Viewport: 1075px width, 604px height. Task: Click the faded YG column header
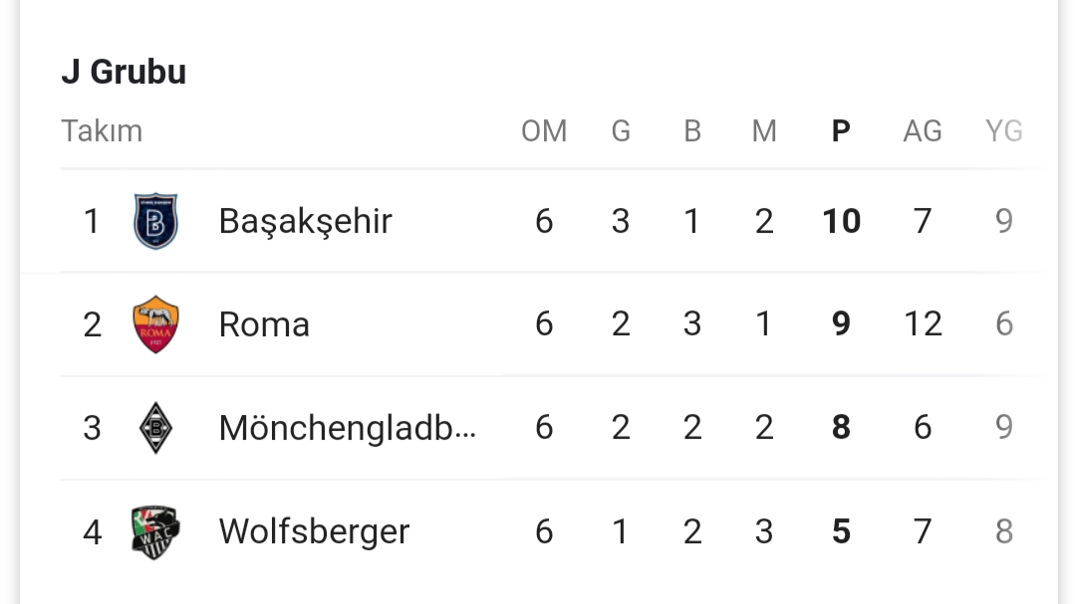pyautogui.click(x=1003, y=130)
